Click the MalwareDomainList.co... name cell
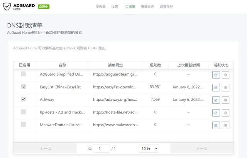The image size is (247, 158). tap(61, 125)
